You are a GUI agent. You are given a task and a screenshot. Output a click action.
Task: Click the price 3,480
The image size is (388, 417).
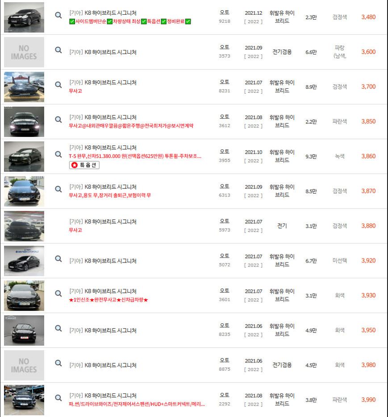click(x=368, y=17)
